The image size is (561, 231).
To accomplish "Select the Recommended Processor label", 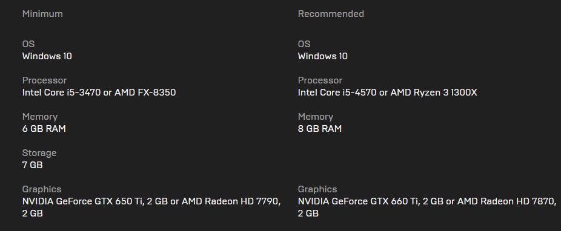I will (320, 80).
